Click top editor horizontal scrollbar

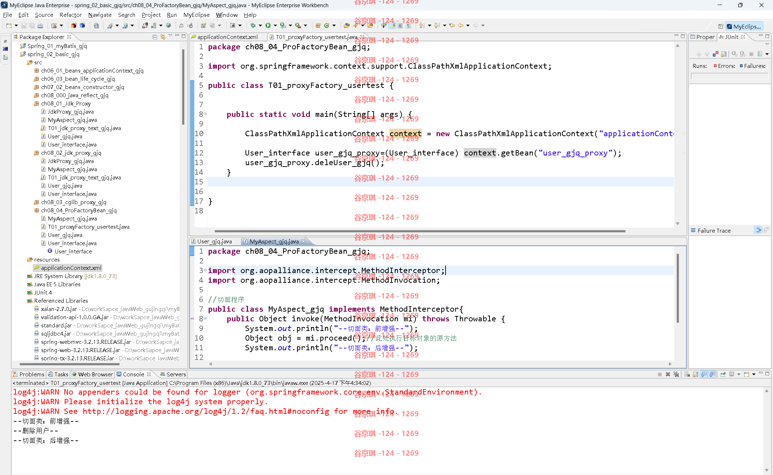pos(419,231)
